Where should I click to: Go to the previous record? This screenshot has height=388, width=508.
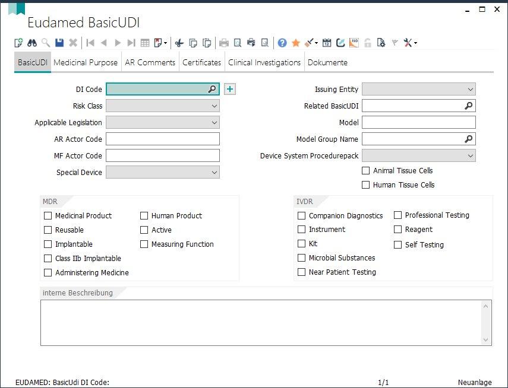pyautogui.click(x=104, y=43)
